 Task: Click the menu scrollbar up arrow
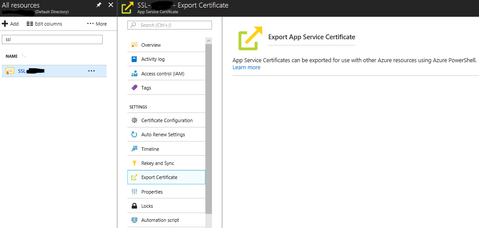click(x=208, y=40)
